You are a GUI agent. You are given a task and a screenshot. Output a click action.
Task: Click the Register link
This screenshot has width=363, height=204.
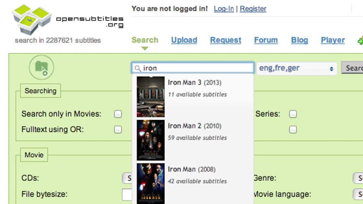[x=253, y=8]
